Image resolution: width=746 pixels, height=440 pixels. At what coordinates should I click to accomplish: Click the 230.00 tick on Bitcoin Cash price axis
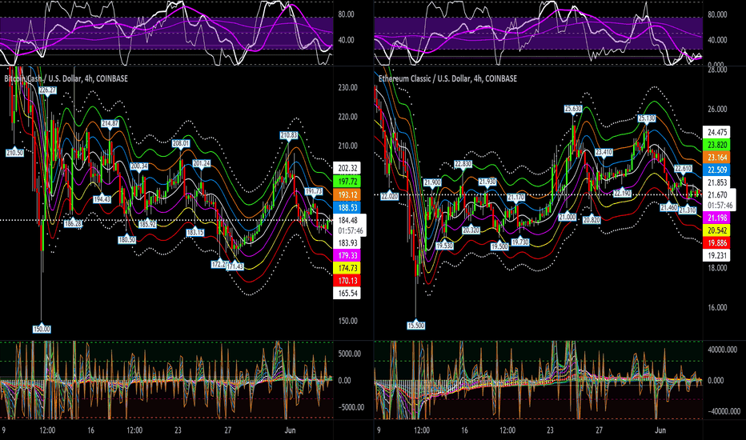click(347, 87)
